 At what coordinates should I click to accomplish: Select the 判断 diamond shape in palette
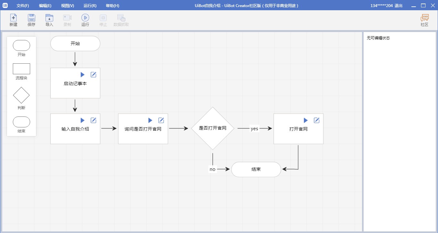tap(21, 95)
